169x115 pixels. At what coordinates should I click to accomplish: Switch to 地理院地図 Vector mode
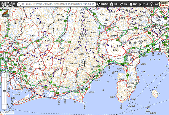[164, 4]
